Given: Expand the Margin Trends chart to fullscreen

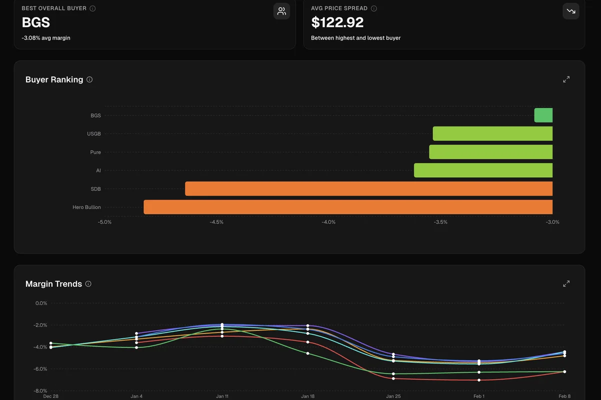Looking at the screenshot, I should (x=566, y=284).
